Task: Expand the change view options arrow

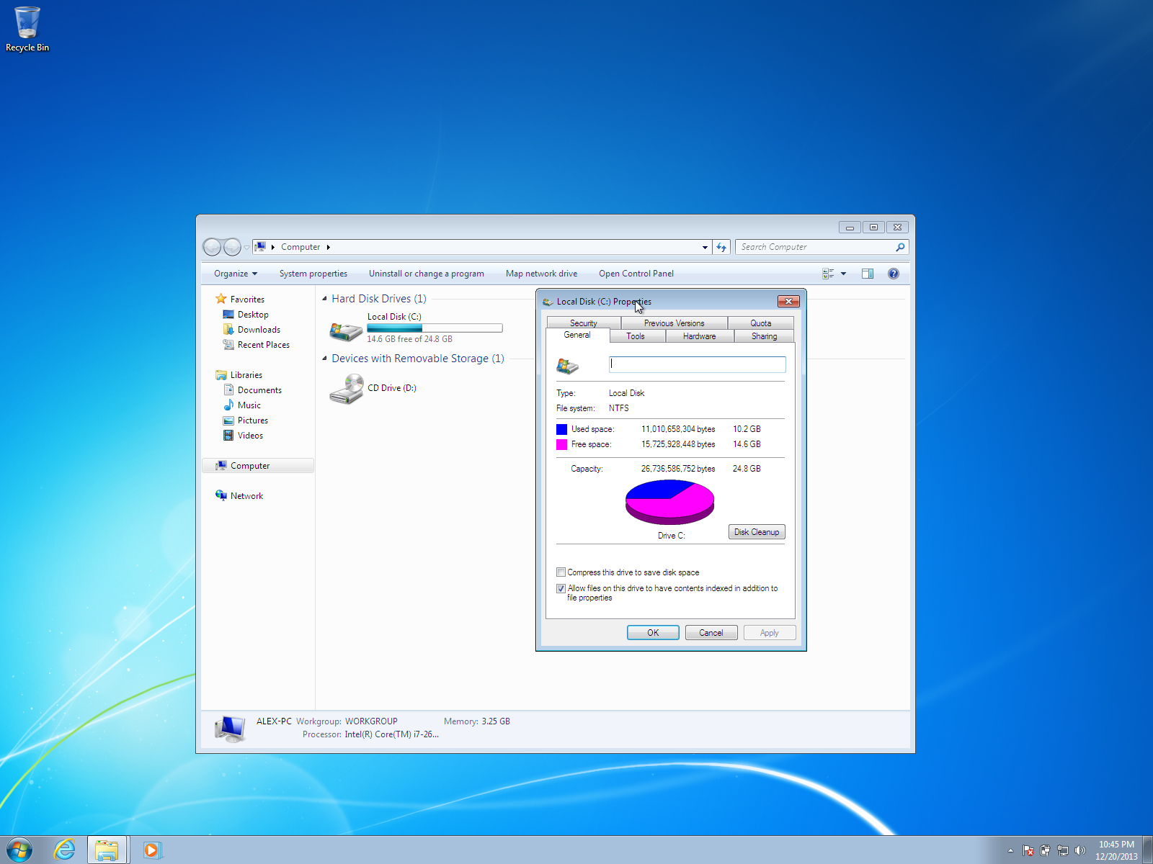Action: (x=843, y=274)
